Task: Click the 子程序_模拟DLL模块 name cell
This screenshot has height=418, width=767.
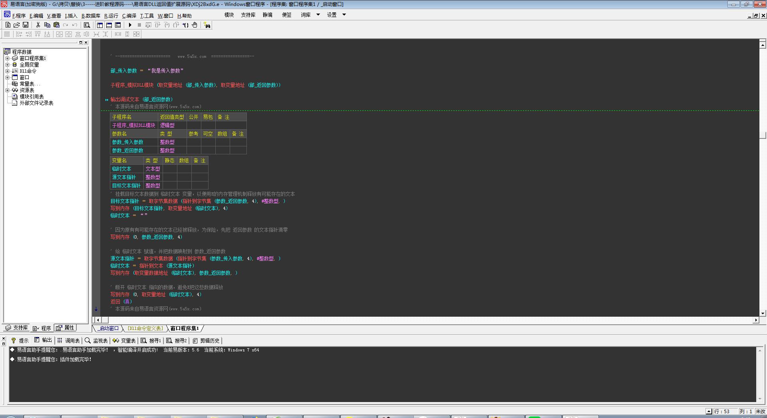Action: click(x=134, y=125)
